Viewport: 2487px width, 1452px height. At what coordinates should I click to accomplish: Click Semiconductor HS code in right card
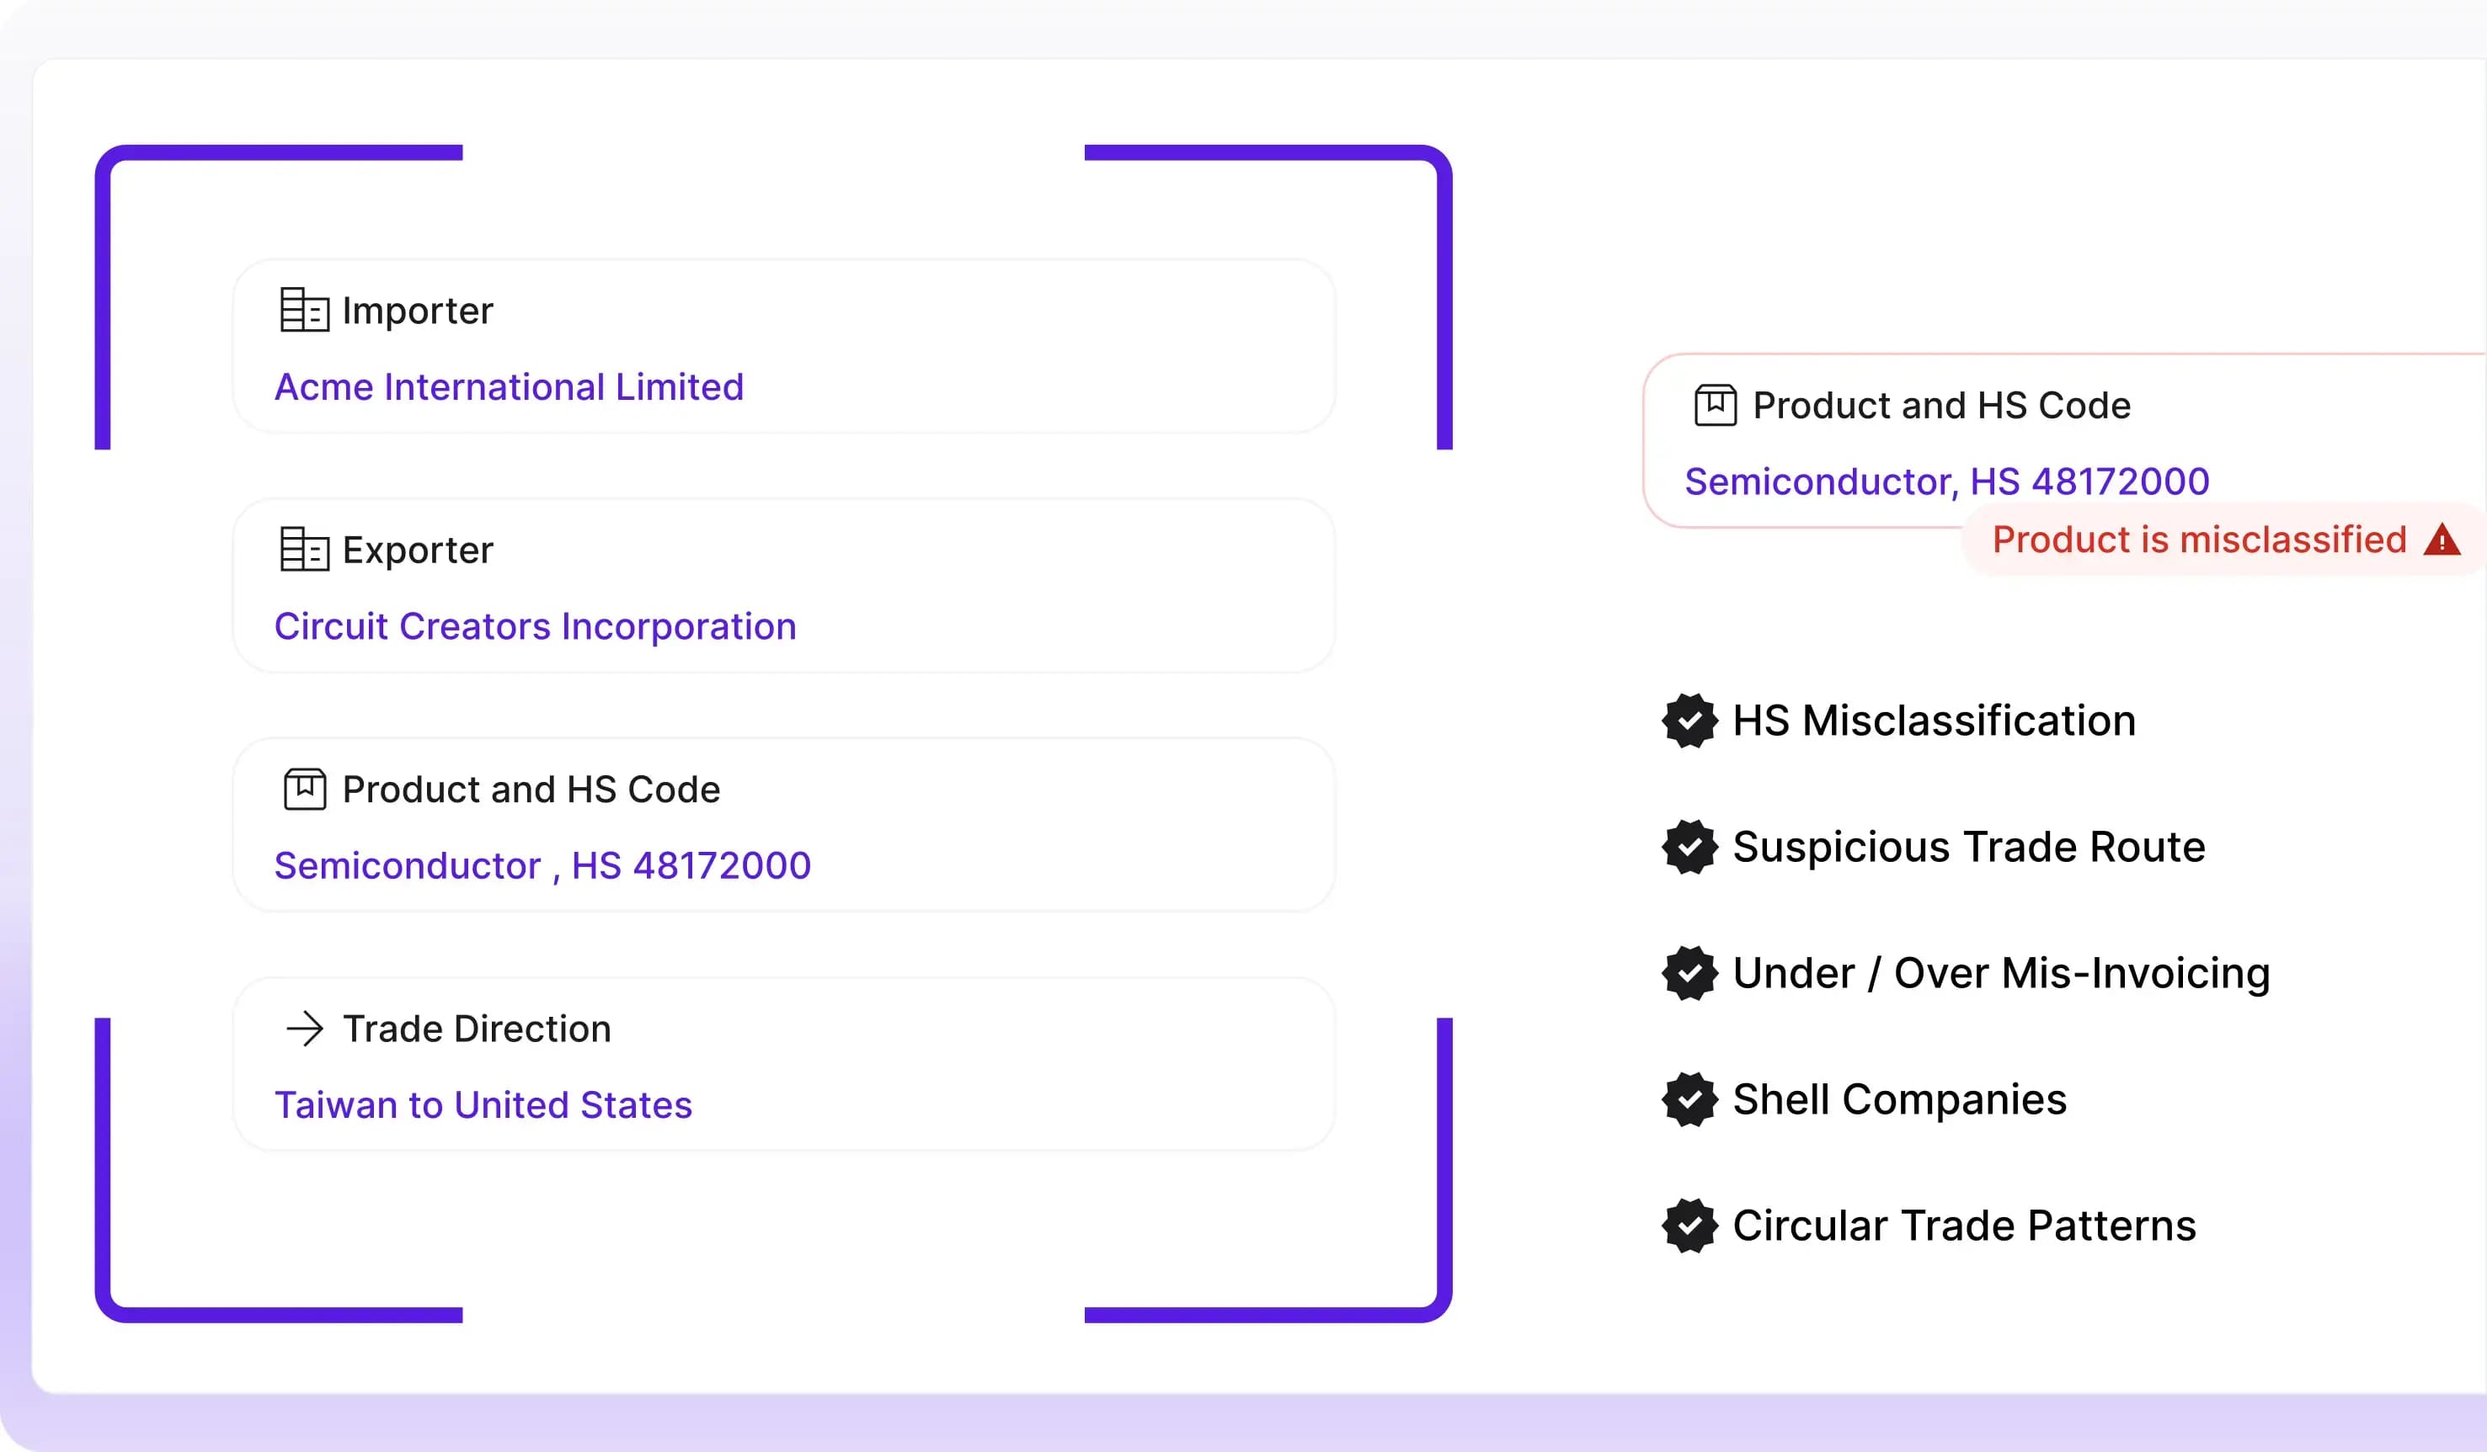tap(1946, 481)
